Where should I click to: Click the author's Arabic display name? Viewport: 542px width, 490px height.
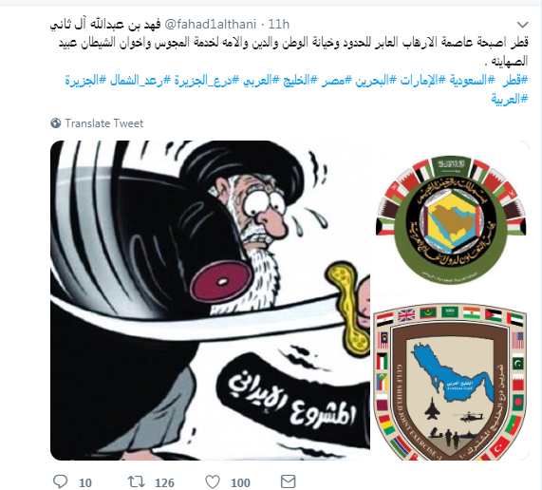(105, 24)
